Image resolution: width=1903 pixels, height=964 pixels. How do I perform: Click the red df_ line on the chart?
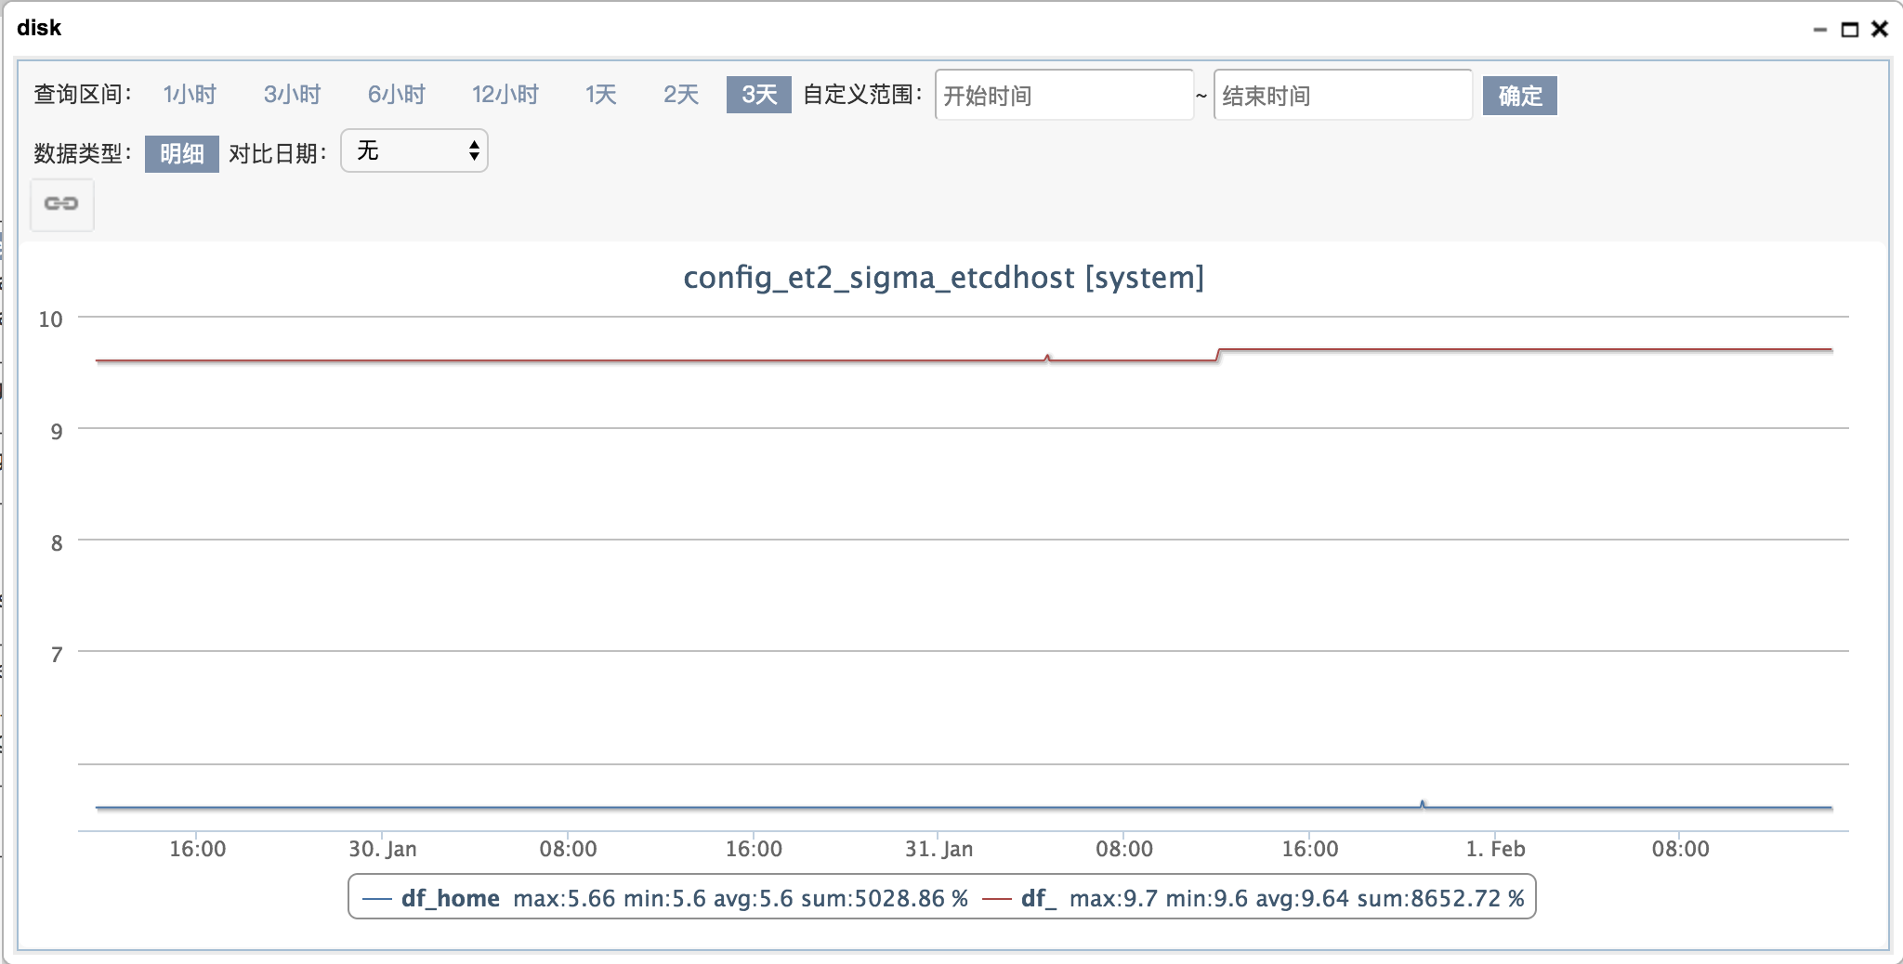650,358
